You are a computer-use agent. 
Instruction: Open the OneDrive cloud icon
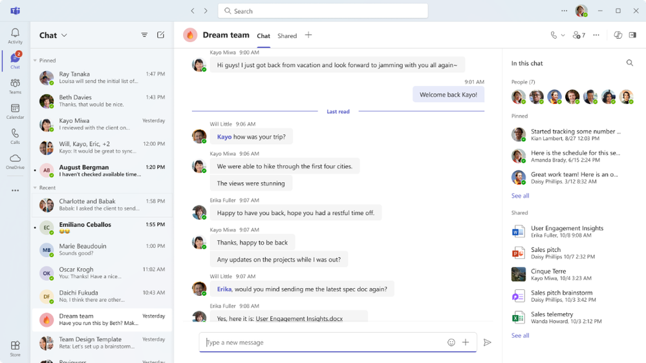16,161
